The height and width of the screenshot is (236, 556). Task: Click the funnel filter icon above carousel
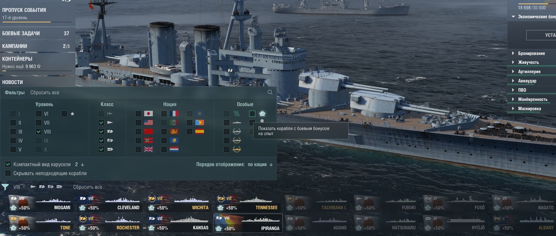(x=5, y=187)
